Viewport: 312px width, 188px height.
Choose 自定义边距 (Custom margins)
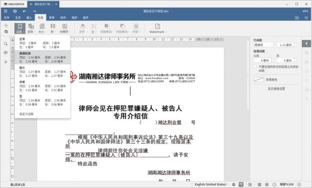[43, 114]
